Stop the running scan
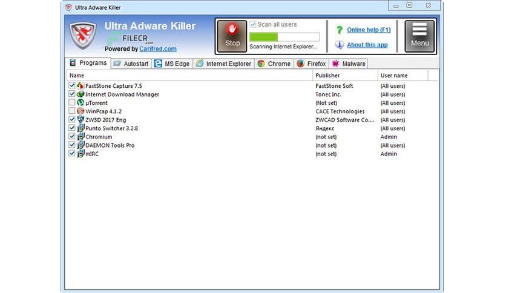This screenshot has width=506, height=293. pos(232,36)
